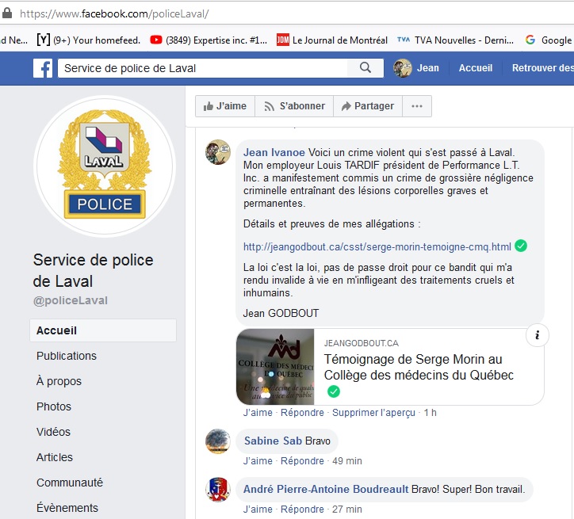Open the Collège des médecins preview thumbnail
This screenshot has height=519, width=574.
[x=275, y=368]
